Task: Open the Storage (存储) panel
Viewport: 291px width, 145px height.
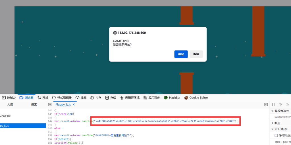Action: pyautogui.click(x=111, y=98)
